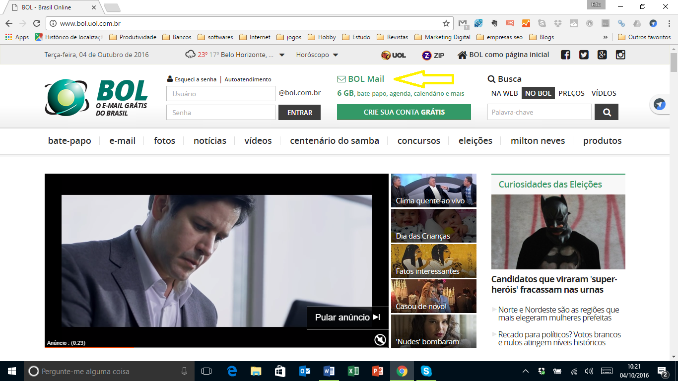This screenshot has width=678, height=381.
Task: Reload the page with the refresh icon
Action: pos(36,23)
